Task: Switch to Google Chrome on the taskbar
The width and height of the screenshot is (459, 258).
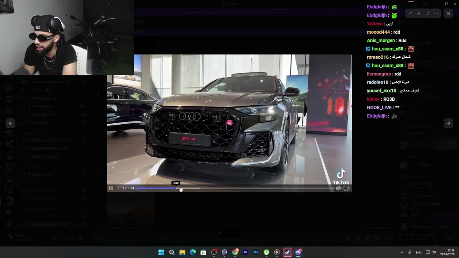Action: pyautogui.click(x=235, y=252)
